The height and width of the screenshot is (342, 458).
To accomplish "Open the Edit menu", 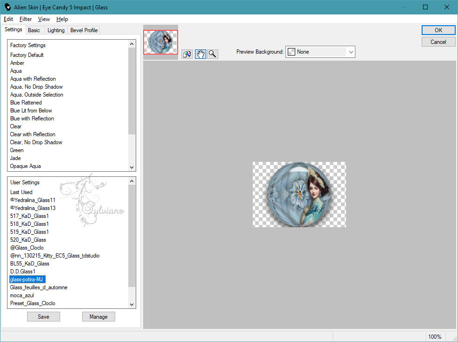I will pyautogui.click(x=8, y=19).
